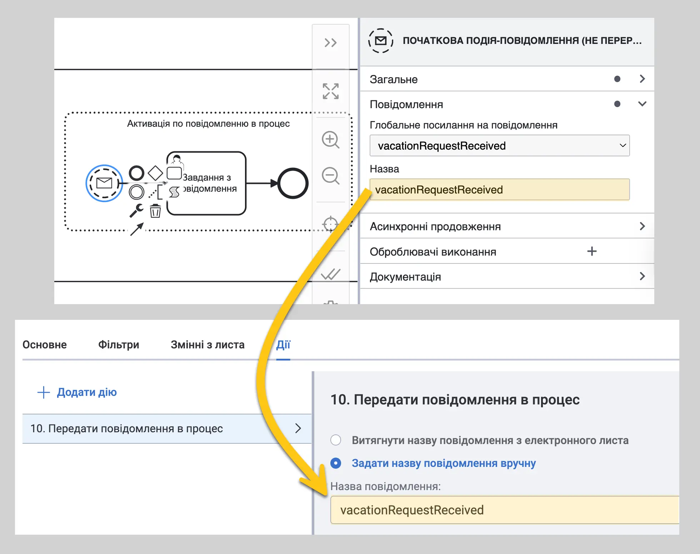The height and width of the screenshot is (554, 700).
Task: Collapse the properties panel with double-arrow icon
Action: coord(330,43)
